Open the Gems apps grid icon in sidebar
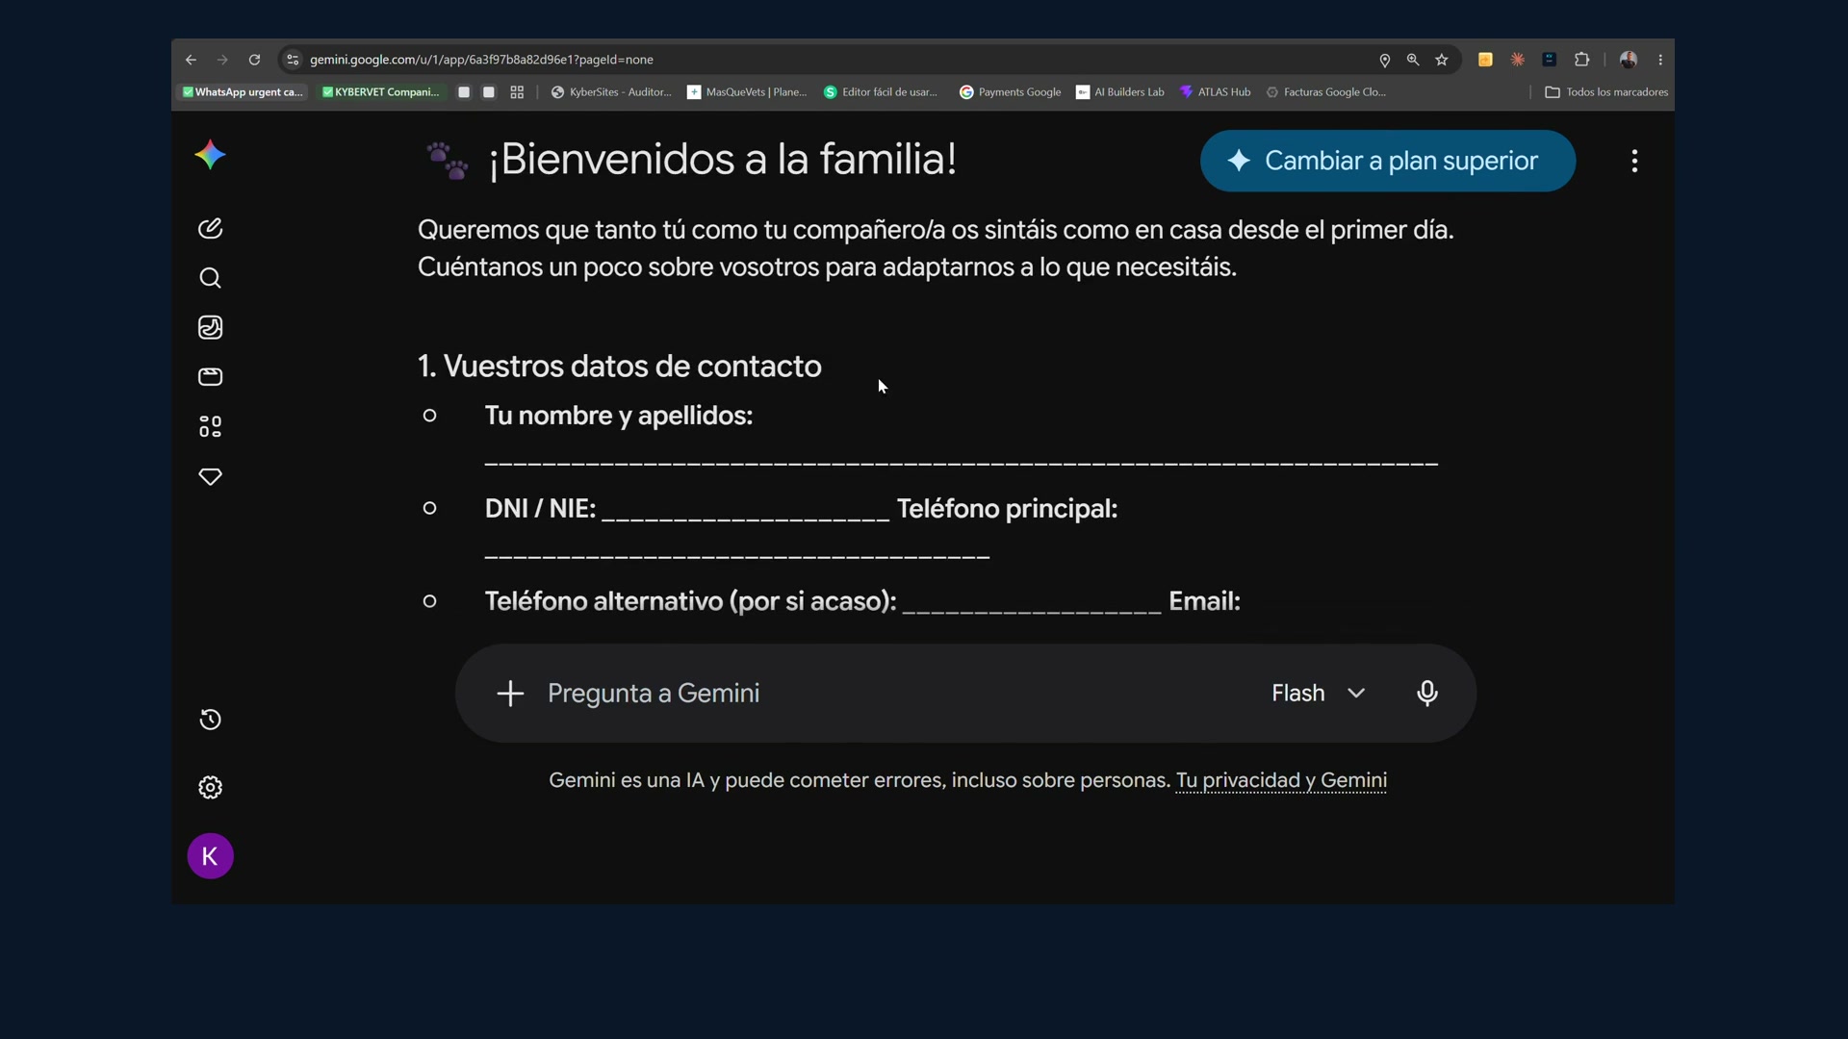 [210, 426]
